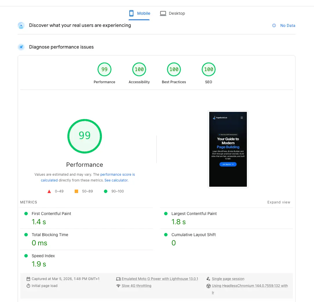
Task: Open the performance score is calculated link
Action: click(117, 174)
